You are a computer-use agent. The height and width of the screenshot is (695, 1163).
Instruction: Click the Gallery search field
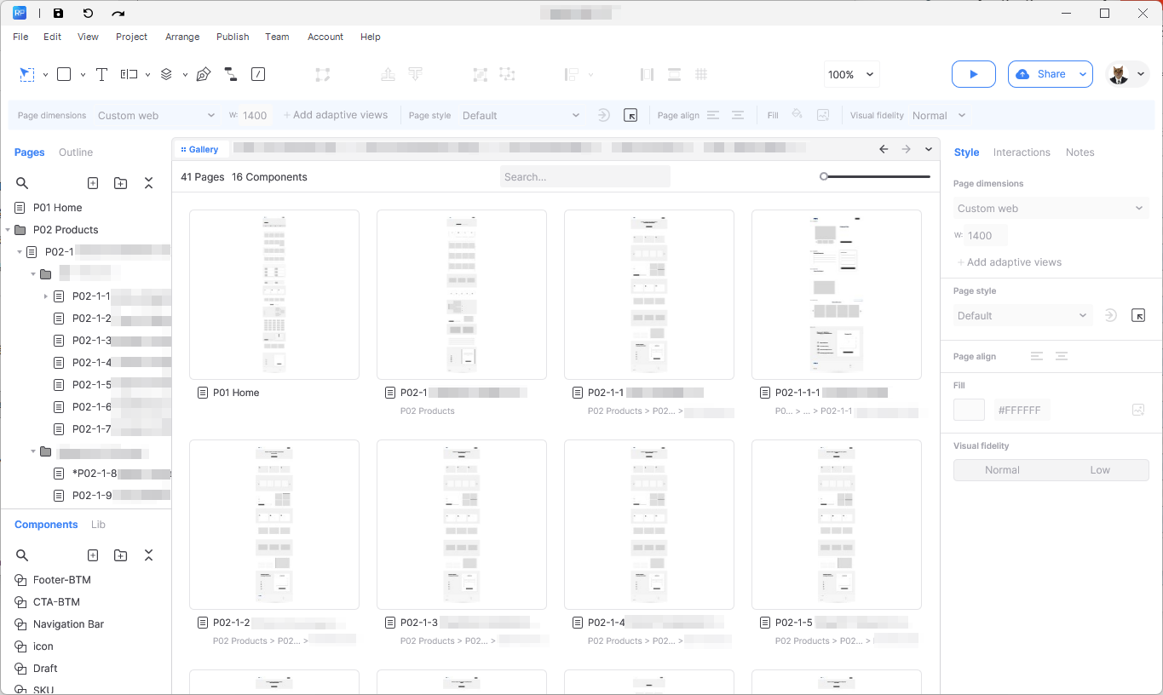coord(585,177)
